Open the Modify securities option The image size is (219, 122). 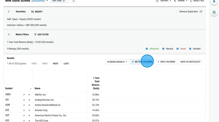[37, 12]
